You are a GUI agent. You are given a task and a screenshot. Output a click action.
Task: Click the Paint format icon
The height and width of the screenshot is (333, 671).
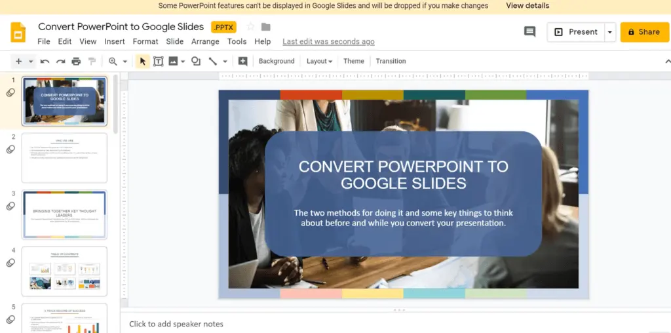pyautogui.click(x=92, y=61)
